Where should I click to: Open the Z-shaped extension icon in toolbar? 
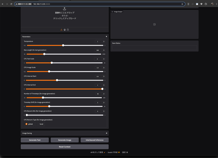click(188, 4)
